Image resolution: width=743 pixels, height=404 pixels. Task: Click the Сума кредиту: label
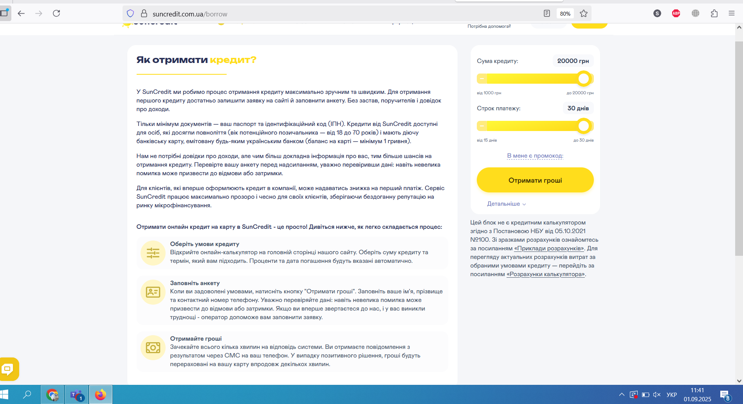[x=498, y=61]
